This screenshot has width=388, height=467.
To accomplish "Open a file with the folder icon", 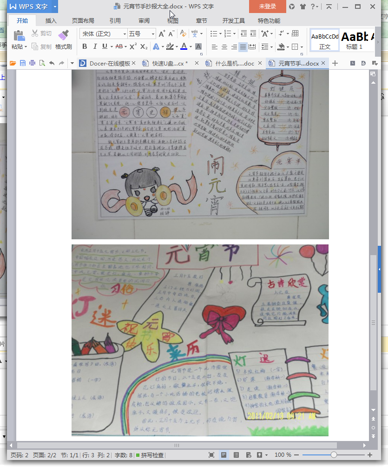I will coord(13,63).
